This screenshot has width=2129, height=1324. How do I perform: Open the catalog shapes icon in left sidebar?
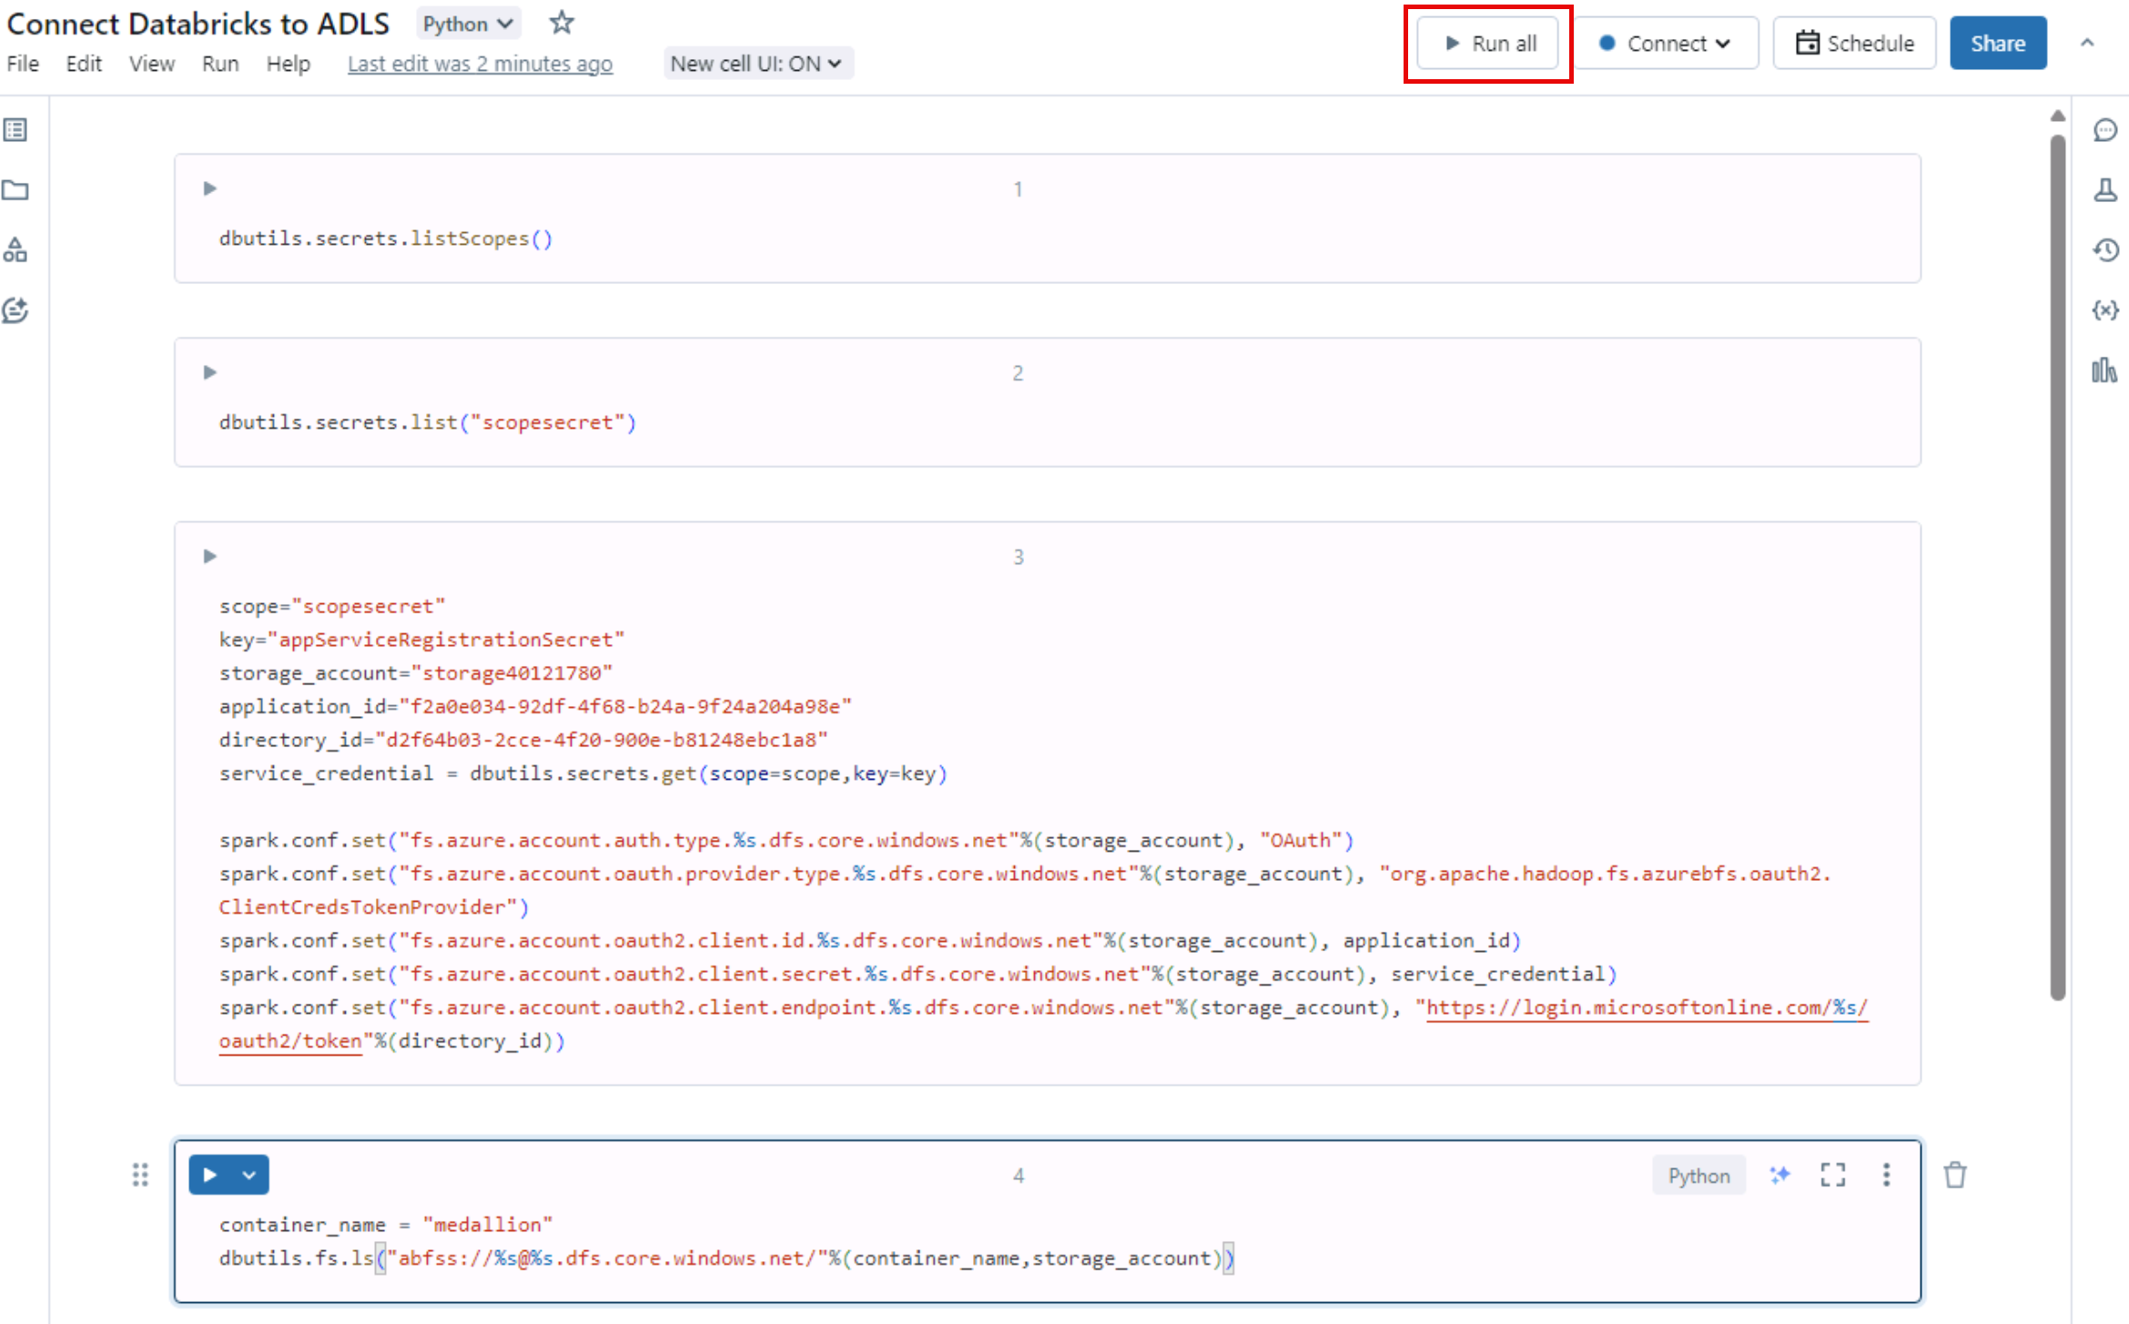(15, 250)
